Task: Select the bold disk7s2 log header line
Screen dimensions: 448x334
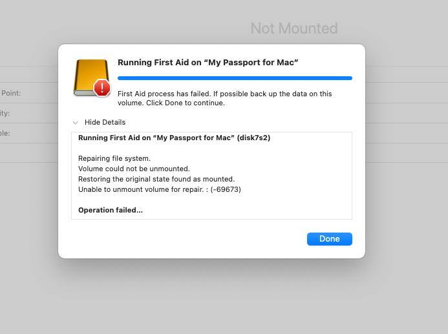Action: (174, 138)
